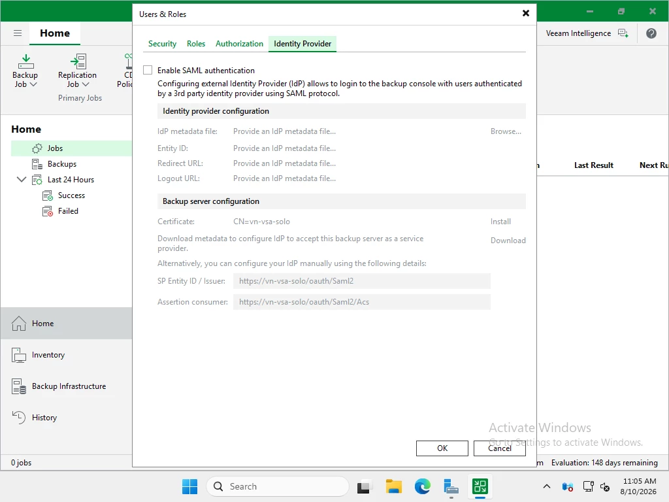Screen dimensions: 669x502
Task: Open the History view label
Action: [44, 418]
